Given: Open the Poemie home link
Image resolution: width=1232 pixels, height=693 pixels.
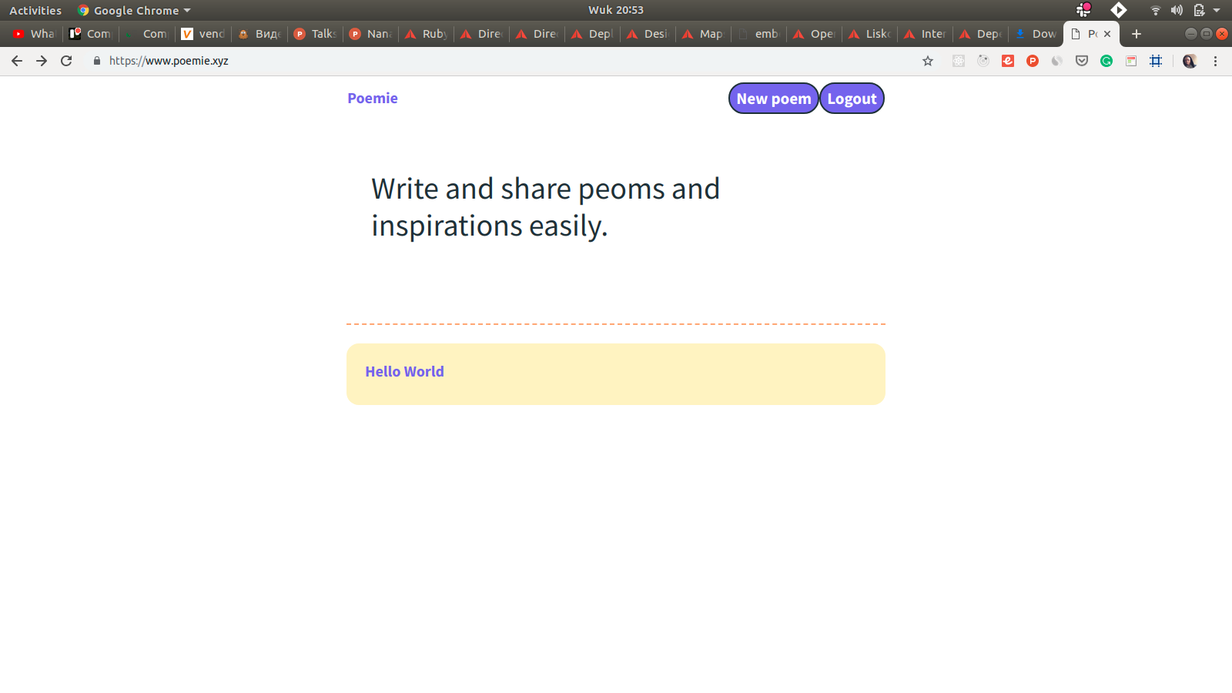Looking at the screenshot, I should tap(373, 98).
